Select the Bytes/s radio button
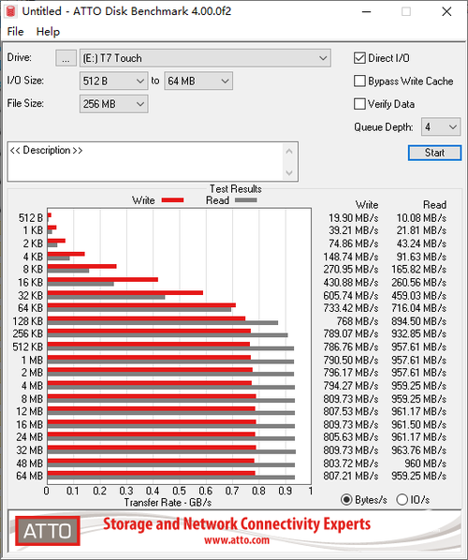 pyautogui.click(x=346, y=500)
